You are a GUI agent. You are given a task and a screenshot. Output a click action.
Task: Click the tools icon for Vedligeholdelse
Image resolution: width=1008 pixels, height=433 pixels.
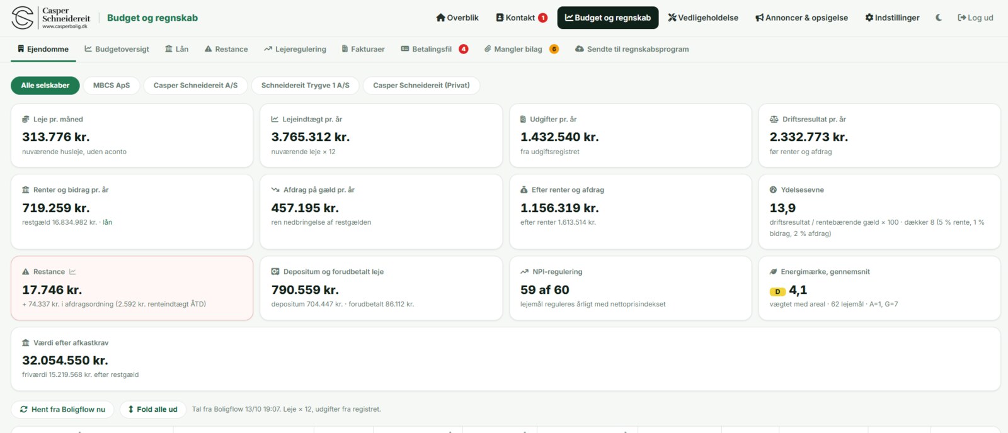point(672,18)
